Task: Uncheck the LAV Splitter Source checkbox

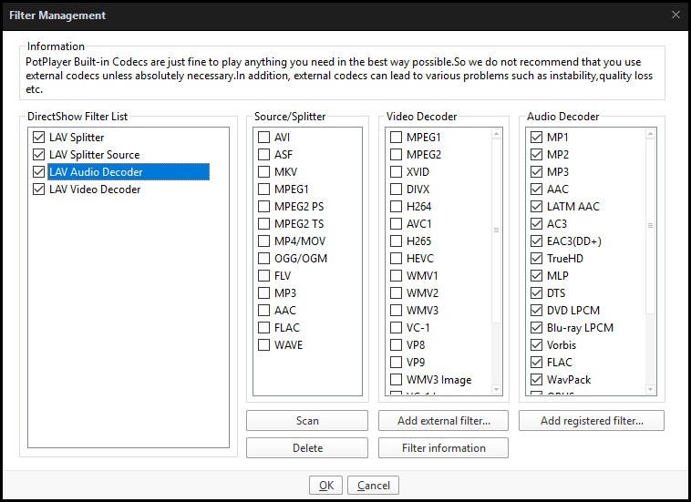Action: 39,155
